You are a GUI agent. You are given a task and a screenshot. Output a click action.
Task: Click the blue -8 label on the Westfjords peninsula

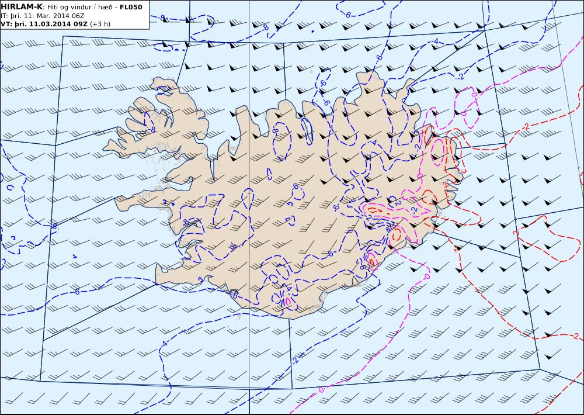pos(152,129)
